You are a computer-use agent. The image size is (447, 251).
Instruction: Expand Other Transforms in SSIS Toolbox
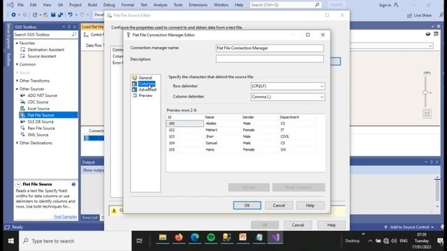tap(17, 81)
